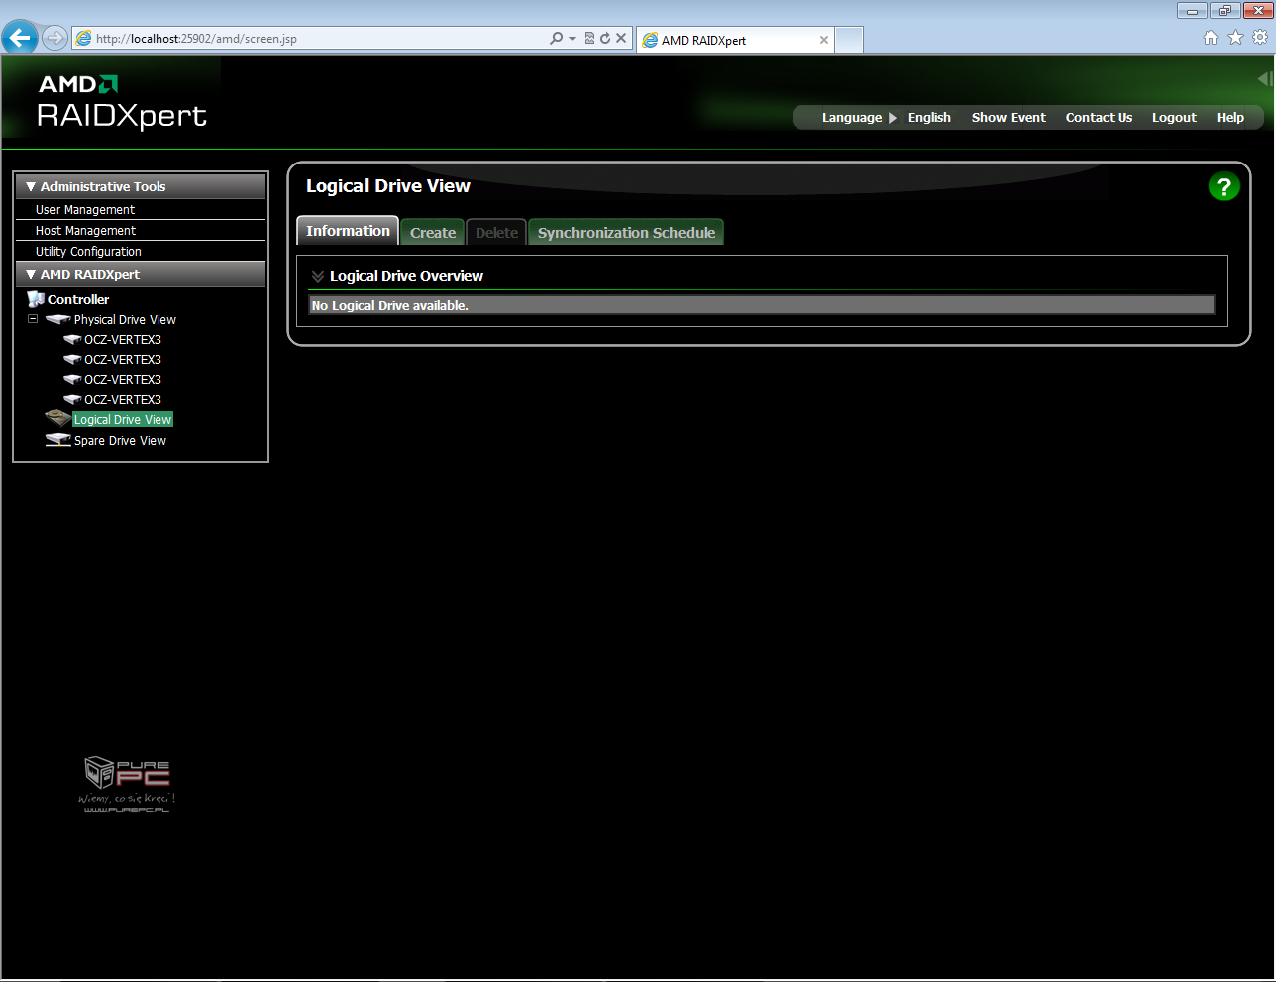1276x982 pixels.
Task: Click Show Event in top menu
Action: coord(1009,118)
